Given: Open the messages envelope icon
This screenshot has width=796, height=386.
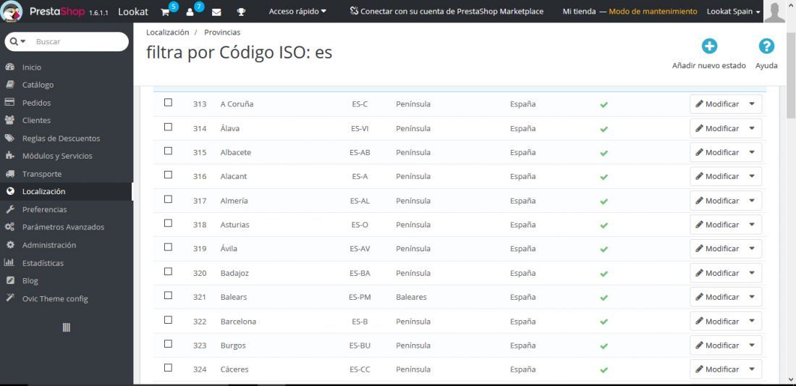Looking at the screenshot, I should (x=216, y=12).
